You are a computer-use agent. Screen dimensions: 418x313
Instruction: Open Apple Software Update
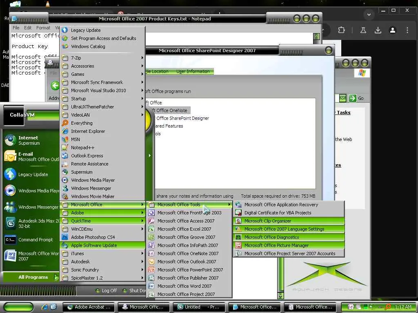[102, 245]
